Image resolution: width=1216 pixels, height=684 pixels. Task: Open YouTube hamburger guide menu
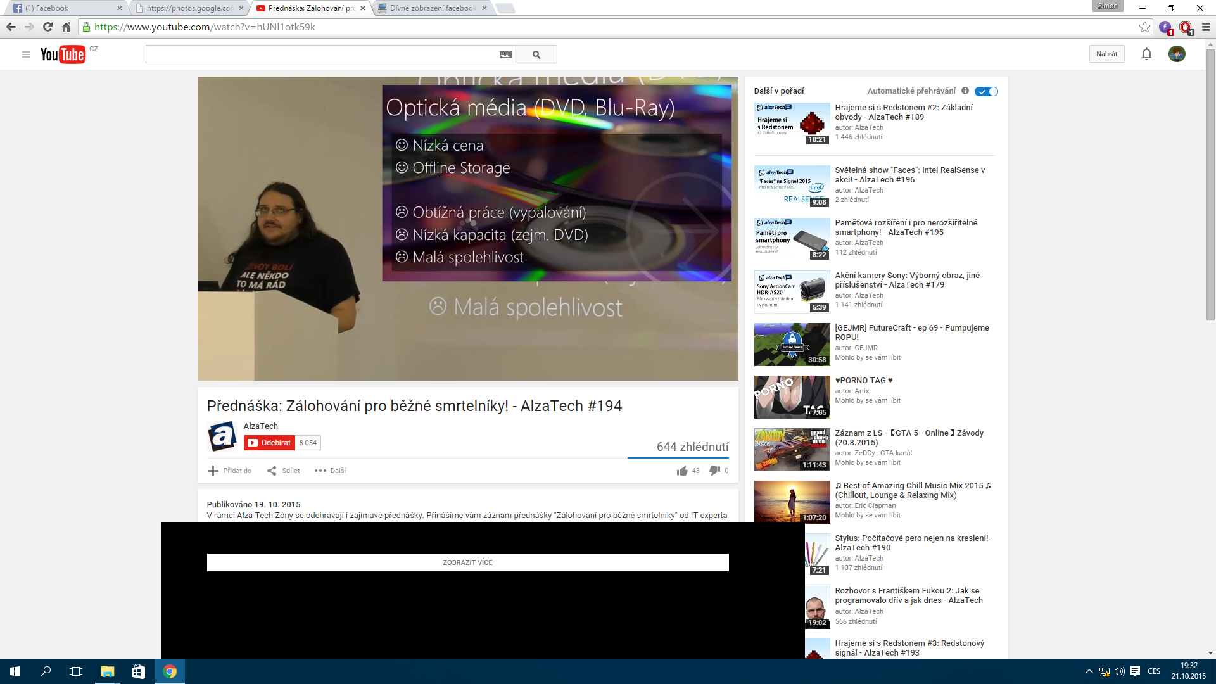[x=26, y=54]
